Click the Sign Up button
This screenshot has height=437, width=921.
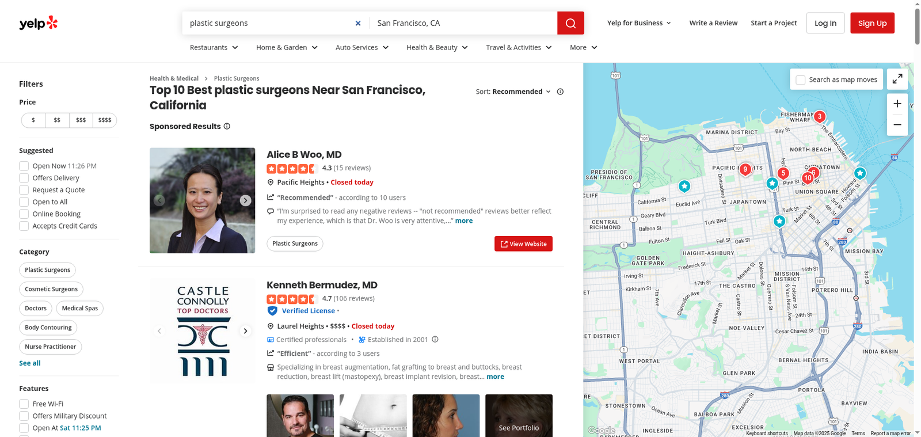coord(872,23)
